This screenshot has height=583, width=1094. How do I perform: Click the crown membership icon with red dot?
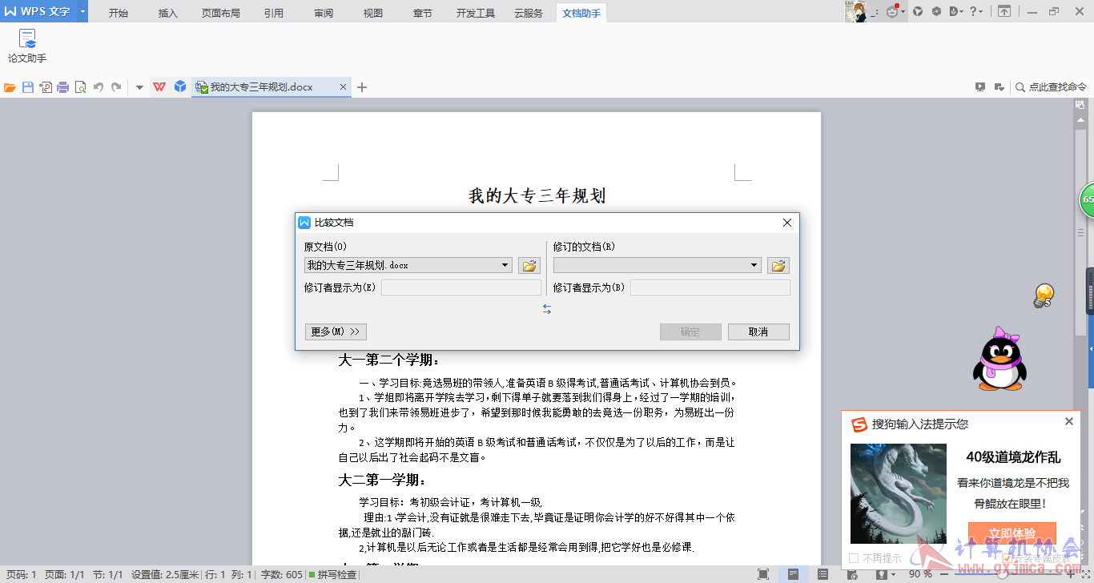pyautogui.click(x=893, y=11)
